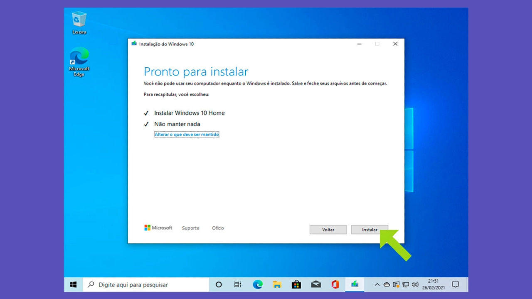
Task: Minimize the Instalação do Windows 10 window
Action: [x=359, y=44]
